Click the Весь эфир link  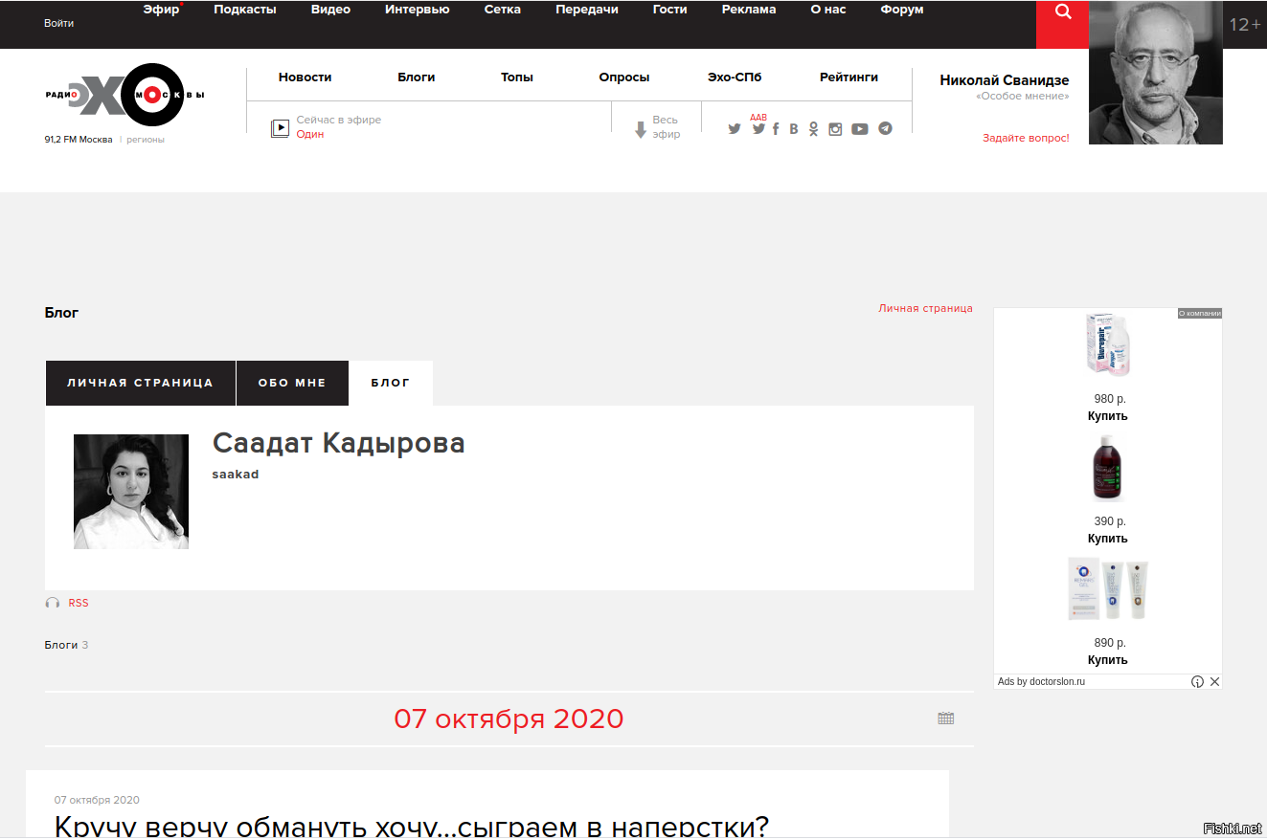click(x=667, y=127)
